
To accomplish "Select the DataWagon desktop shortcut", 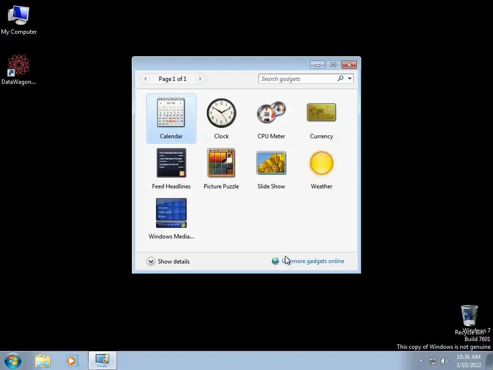I will coord(19,69).
